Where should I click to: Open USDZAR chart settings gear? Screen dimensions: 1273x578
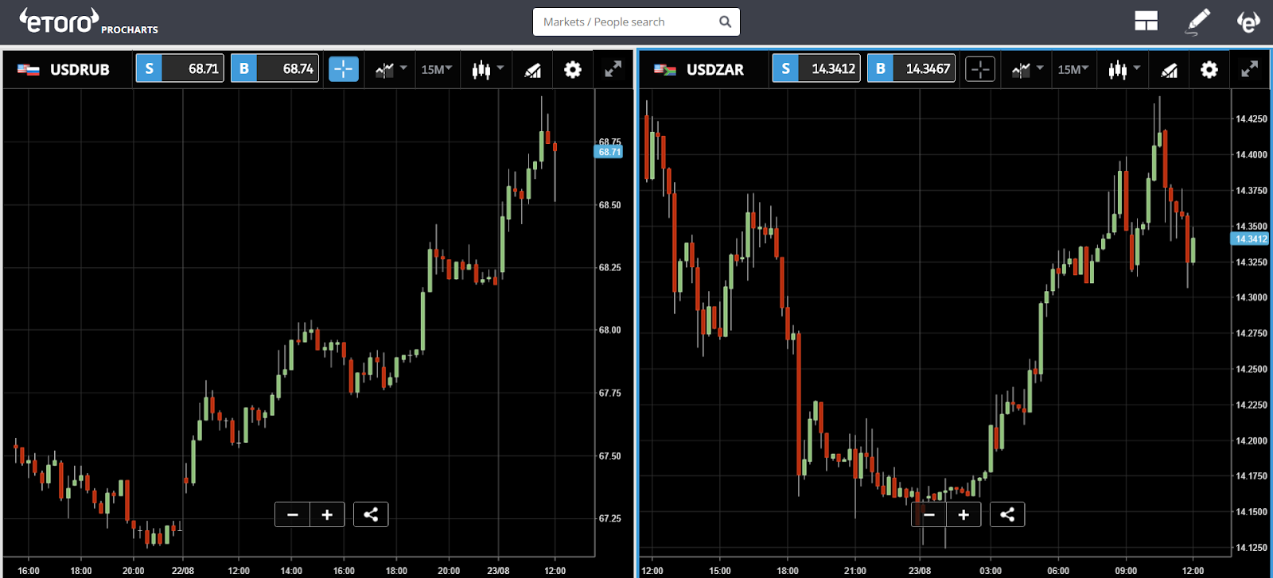tap(1209, 70)
